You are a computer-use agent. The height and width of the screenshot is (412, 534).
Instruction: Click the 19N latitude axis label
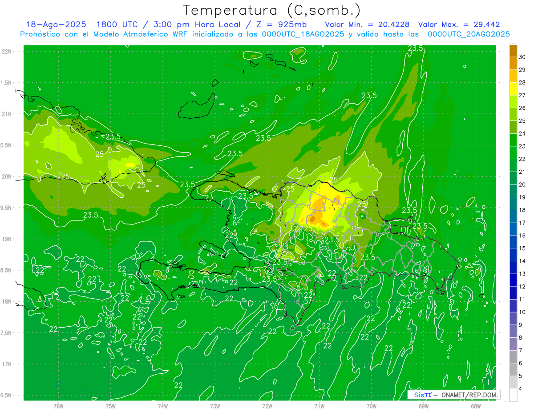[7, 239]
